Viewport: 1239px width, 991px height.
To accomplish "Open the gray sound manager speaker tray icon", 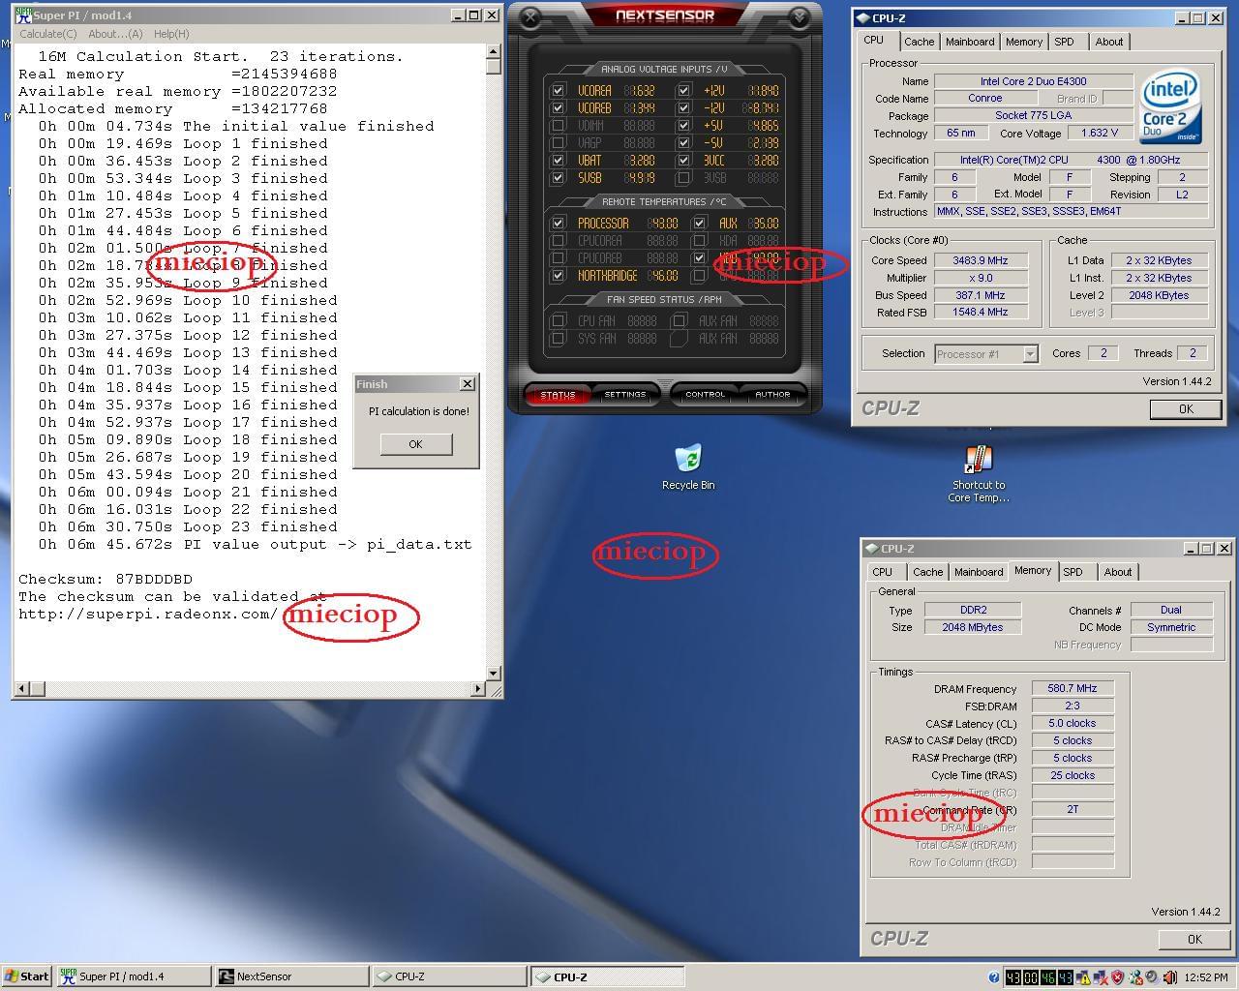I will click(1152, 977).
